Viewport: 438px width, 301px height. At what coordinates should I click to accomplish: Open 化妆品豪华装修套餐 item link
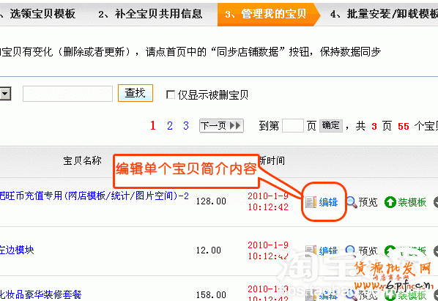[x=41, y=294]
